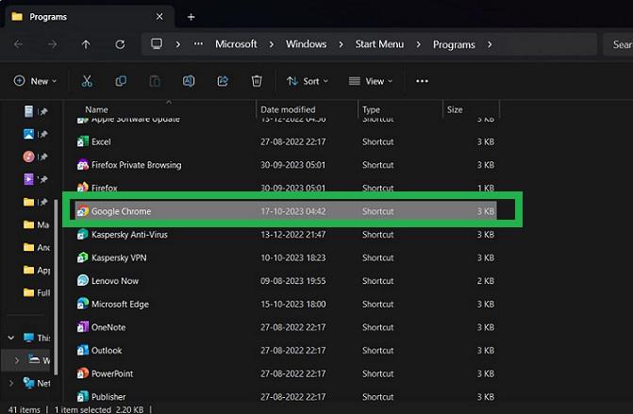Sort by the Date modified column header
Screen dimensions: 633x414
click(x=288, y=109)
